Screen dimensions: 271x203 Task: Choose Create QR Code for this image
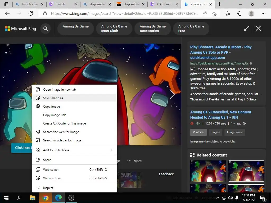click(75, 123)
